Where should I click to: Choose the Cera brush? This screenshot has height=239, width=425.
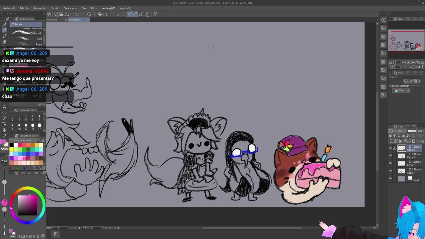pos(27,39)
